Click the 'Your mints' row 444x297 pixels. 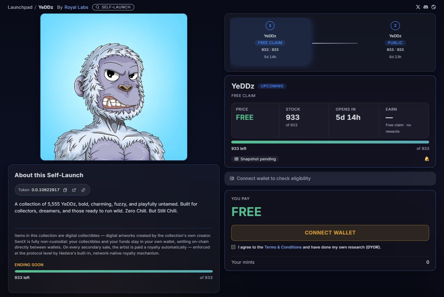pos(330,262)
